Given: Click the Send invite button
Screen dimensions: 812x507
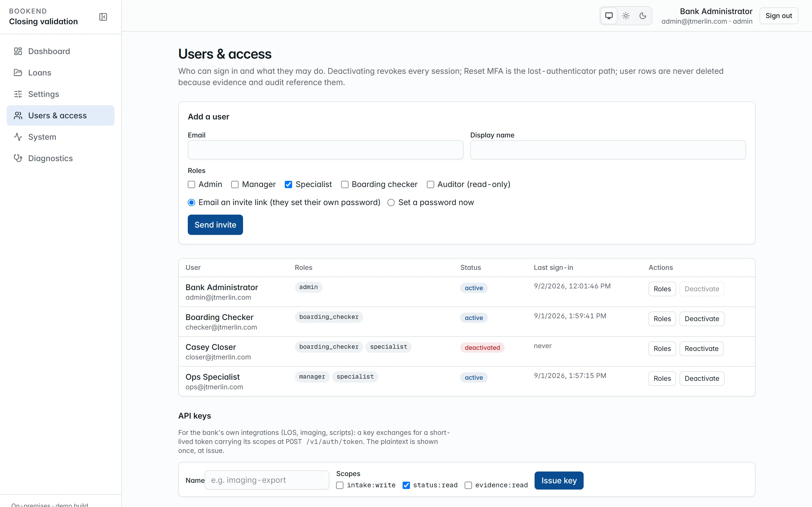Looking at the screenshot, I should pos(215,225).
